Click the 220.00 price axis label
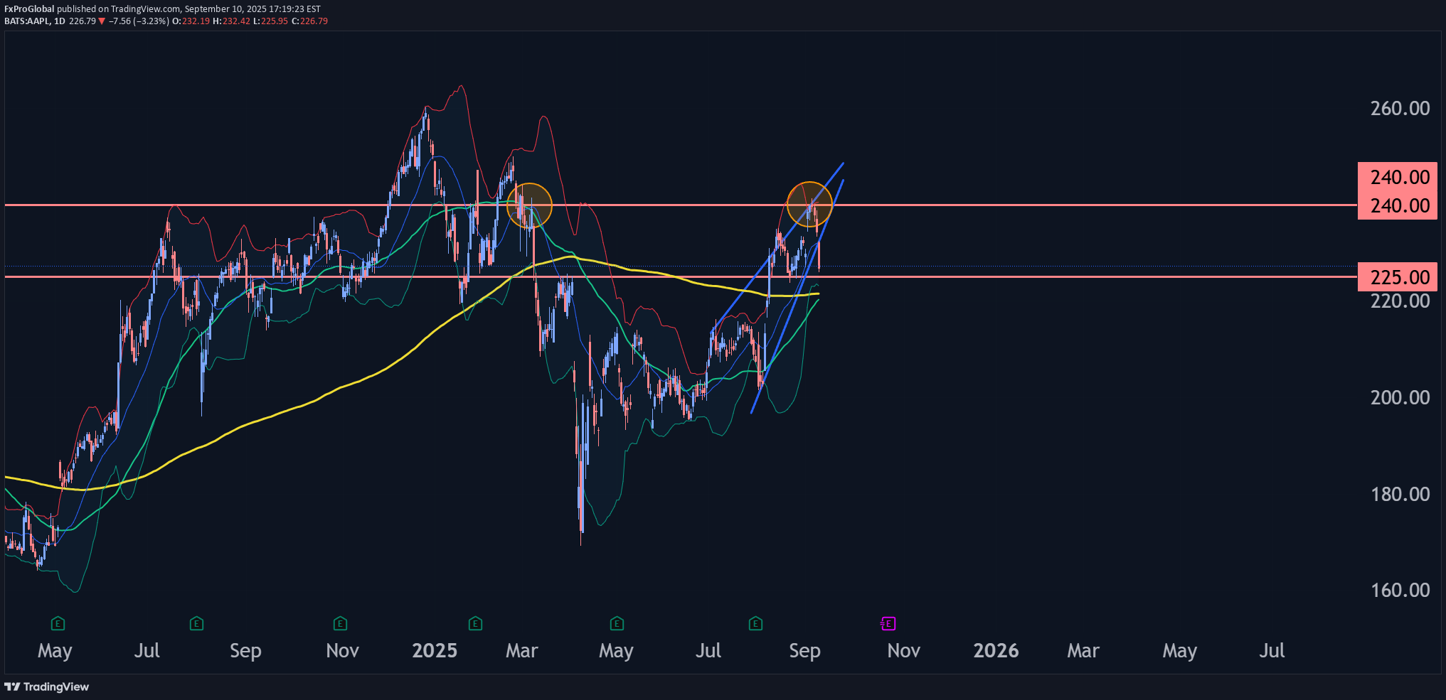 (x=1400, y=301)
